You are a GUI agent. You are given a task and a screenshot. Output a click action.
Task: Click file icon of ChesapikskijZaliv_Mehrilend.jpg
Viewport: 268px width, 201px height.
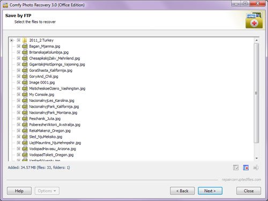pyautogui.click(x=25, y=58)
